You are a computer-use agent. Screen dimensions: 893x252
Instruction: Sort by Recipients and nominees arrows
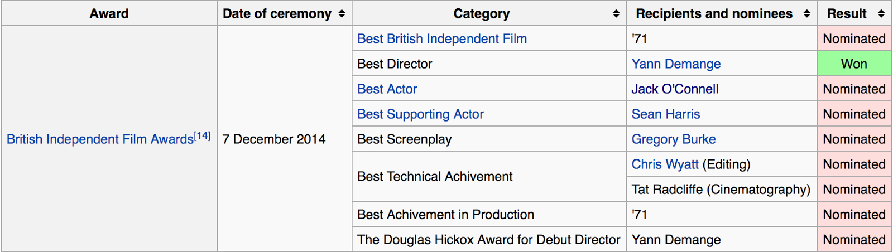[x=806, y=14]
